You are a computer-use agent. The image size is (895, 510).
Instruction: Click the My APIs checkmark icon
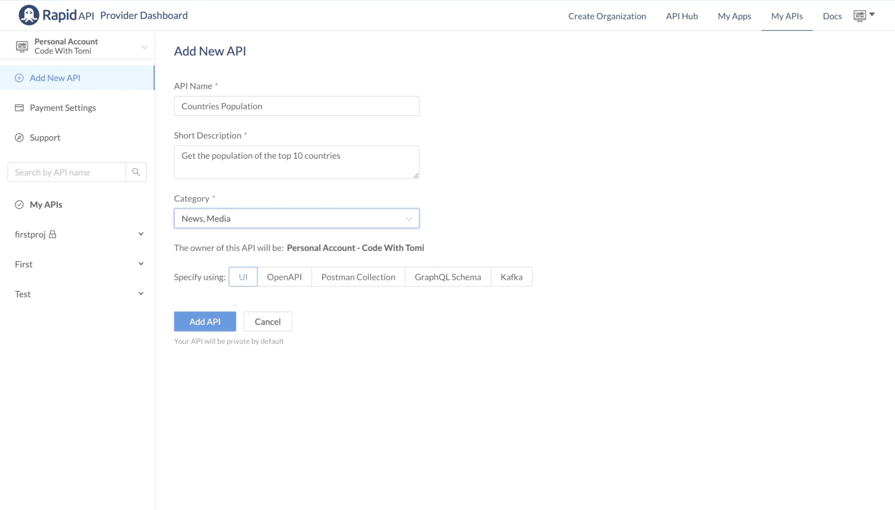click(19, 205)
